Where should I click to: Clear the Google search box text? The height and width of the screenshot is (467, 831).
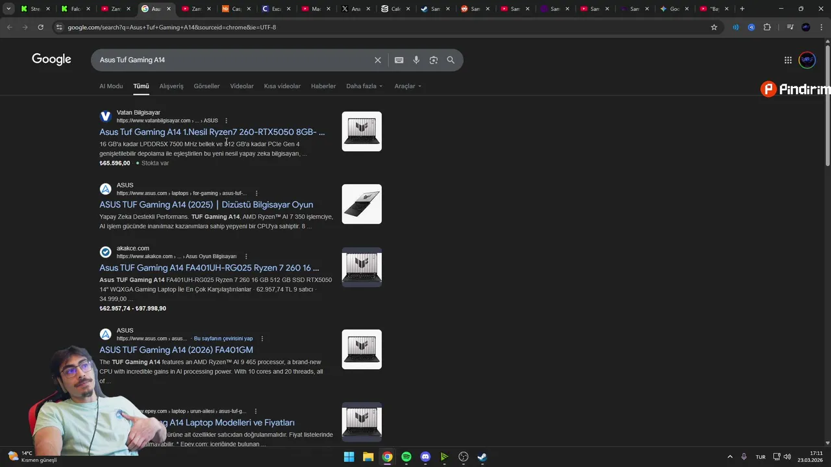tap(378, 60)
